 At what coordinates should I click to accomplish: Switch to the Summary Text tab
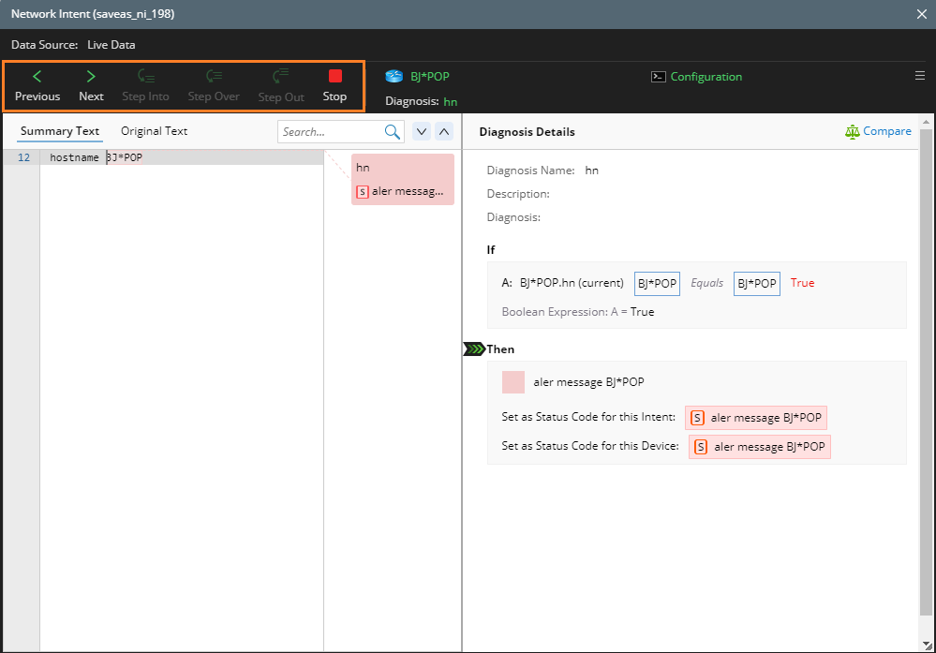pos(59,130)
